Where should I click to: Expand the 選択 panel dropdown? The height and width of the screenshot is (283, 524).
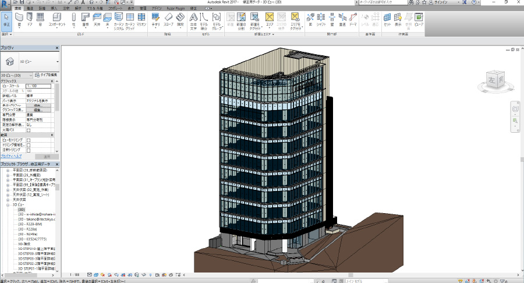click(6, 34)
